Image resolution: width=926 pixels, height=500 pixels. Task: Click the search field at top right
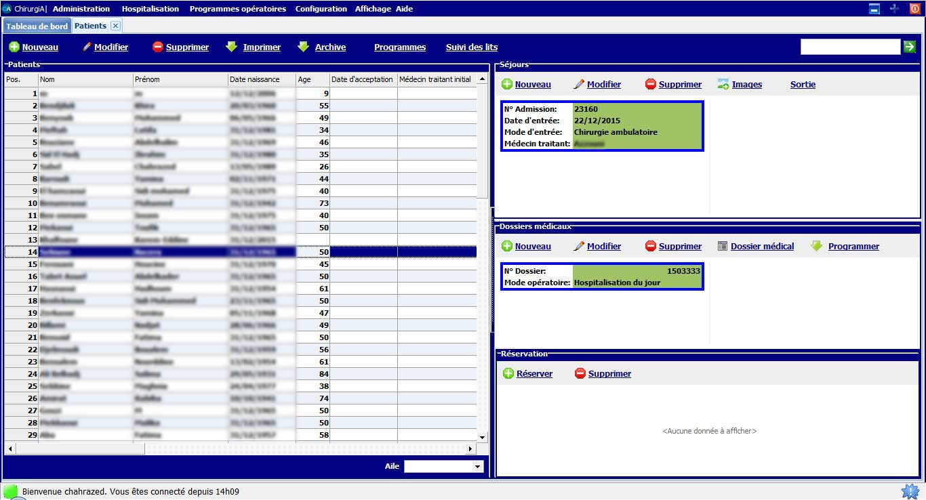pyautogui.click(x=849, y=47)
